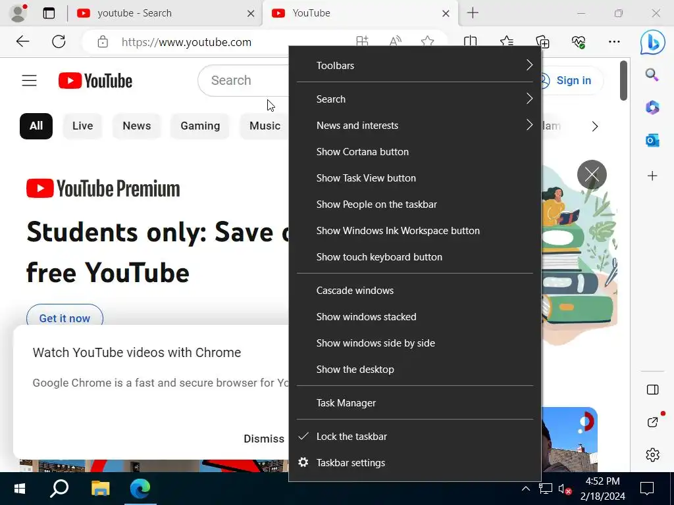The height and width of the screenshot is (505, 674).
Task: Open the Collections icon
Action: pyautogui.click(x=542, y=41)
